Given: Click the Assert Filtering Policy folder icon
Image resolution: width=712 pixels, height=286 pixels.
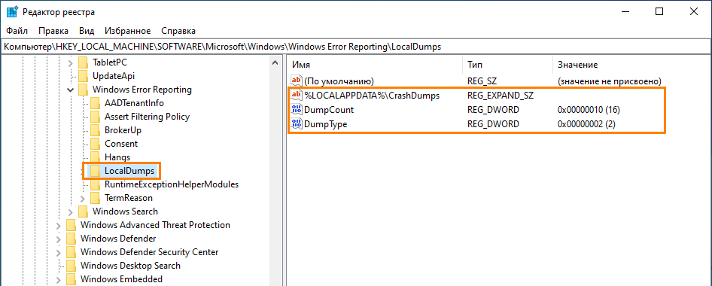Looking at the screenshot, I should (95, 117).
